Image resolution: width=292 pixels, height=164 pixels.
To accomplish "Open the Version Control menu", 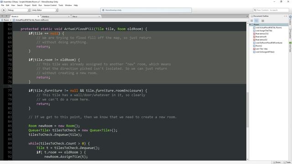I will pos(50,5).
